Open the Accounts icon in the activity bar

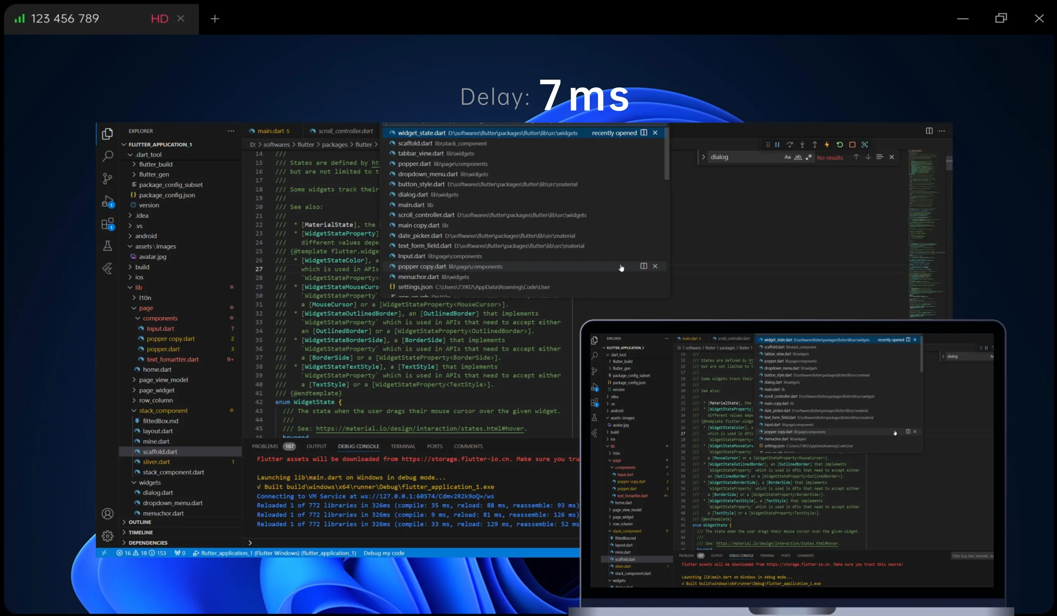point(107,514)
